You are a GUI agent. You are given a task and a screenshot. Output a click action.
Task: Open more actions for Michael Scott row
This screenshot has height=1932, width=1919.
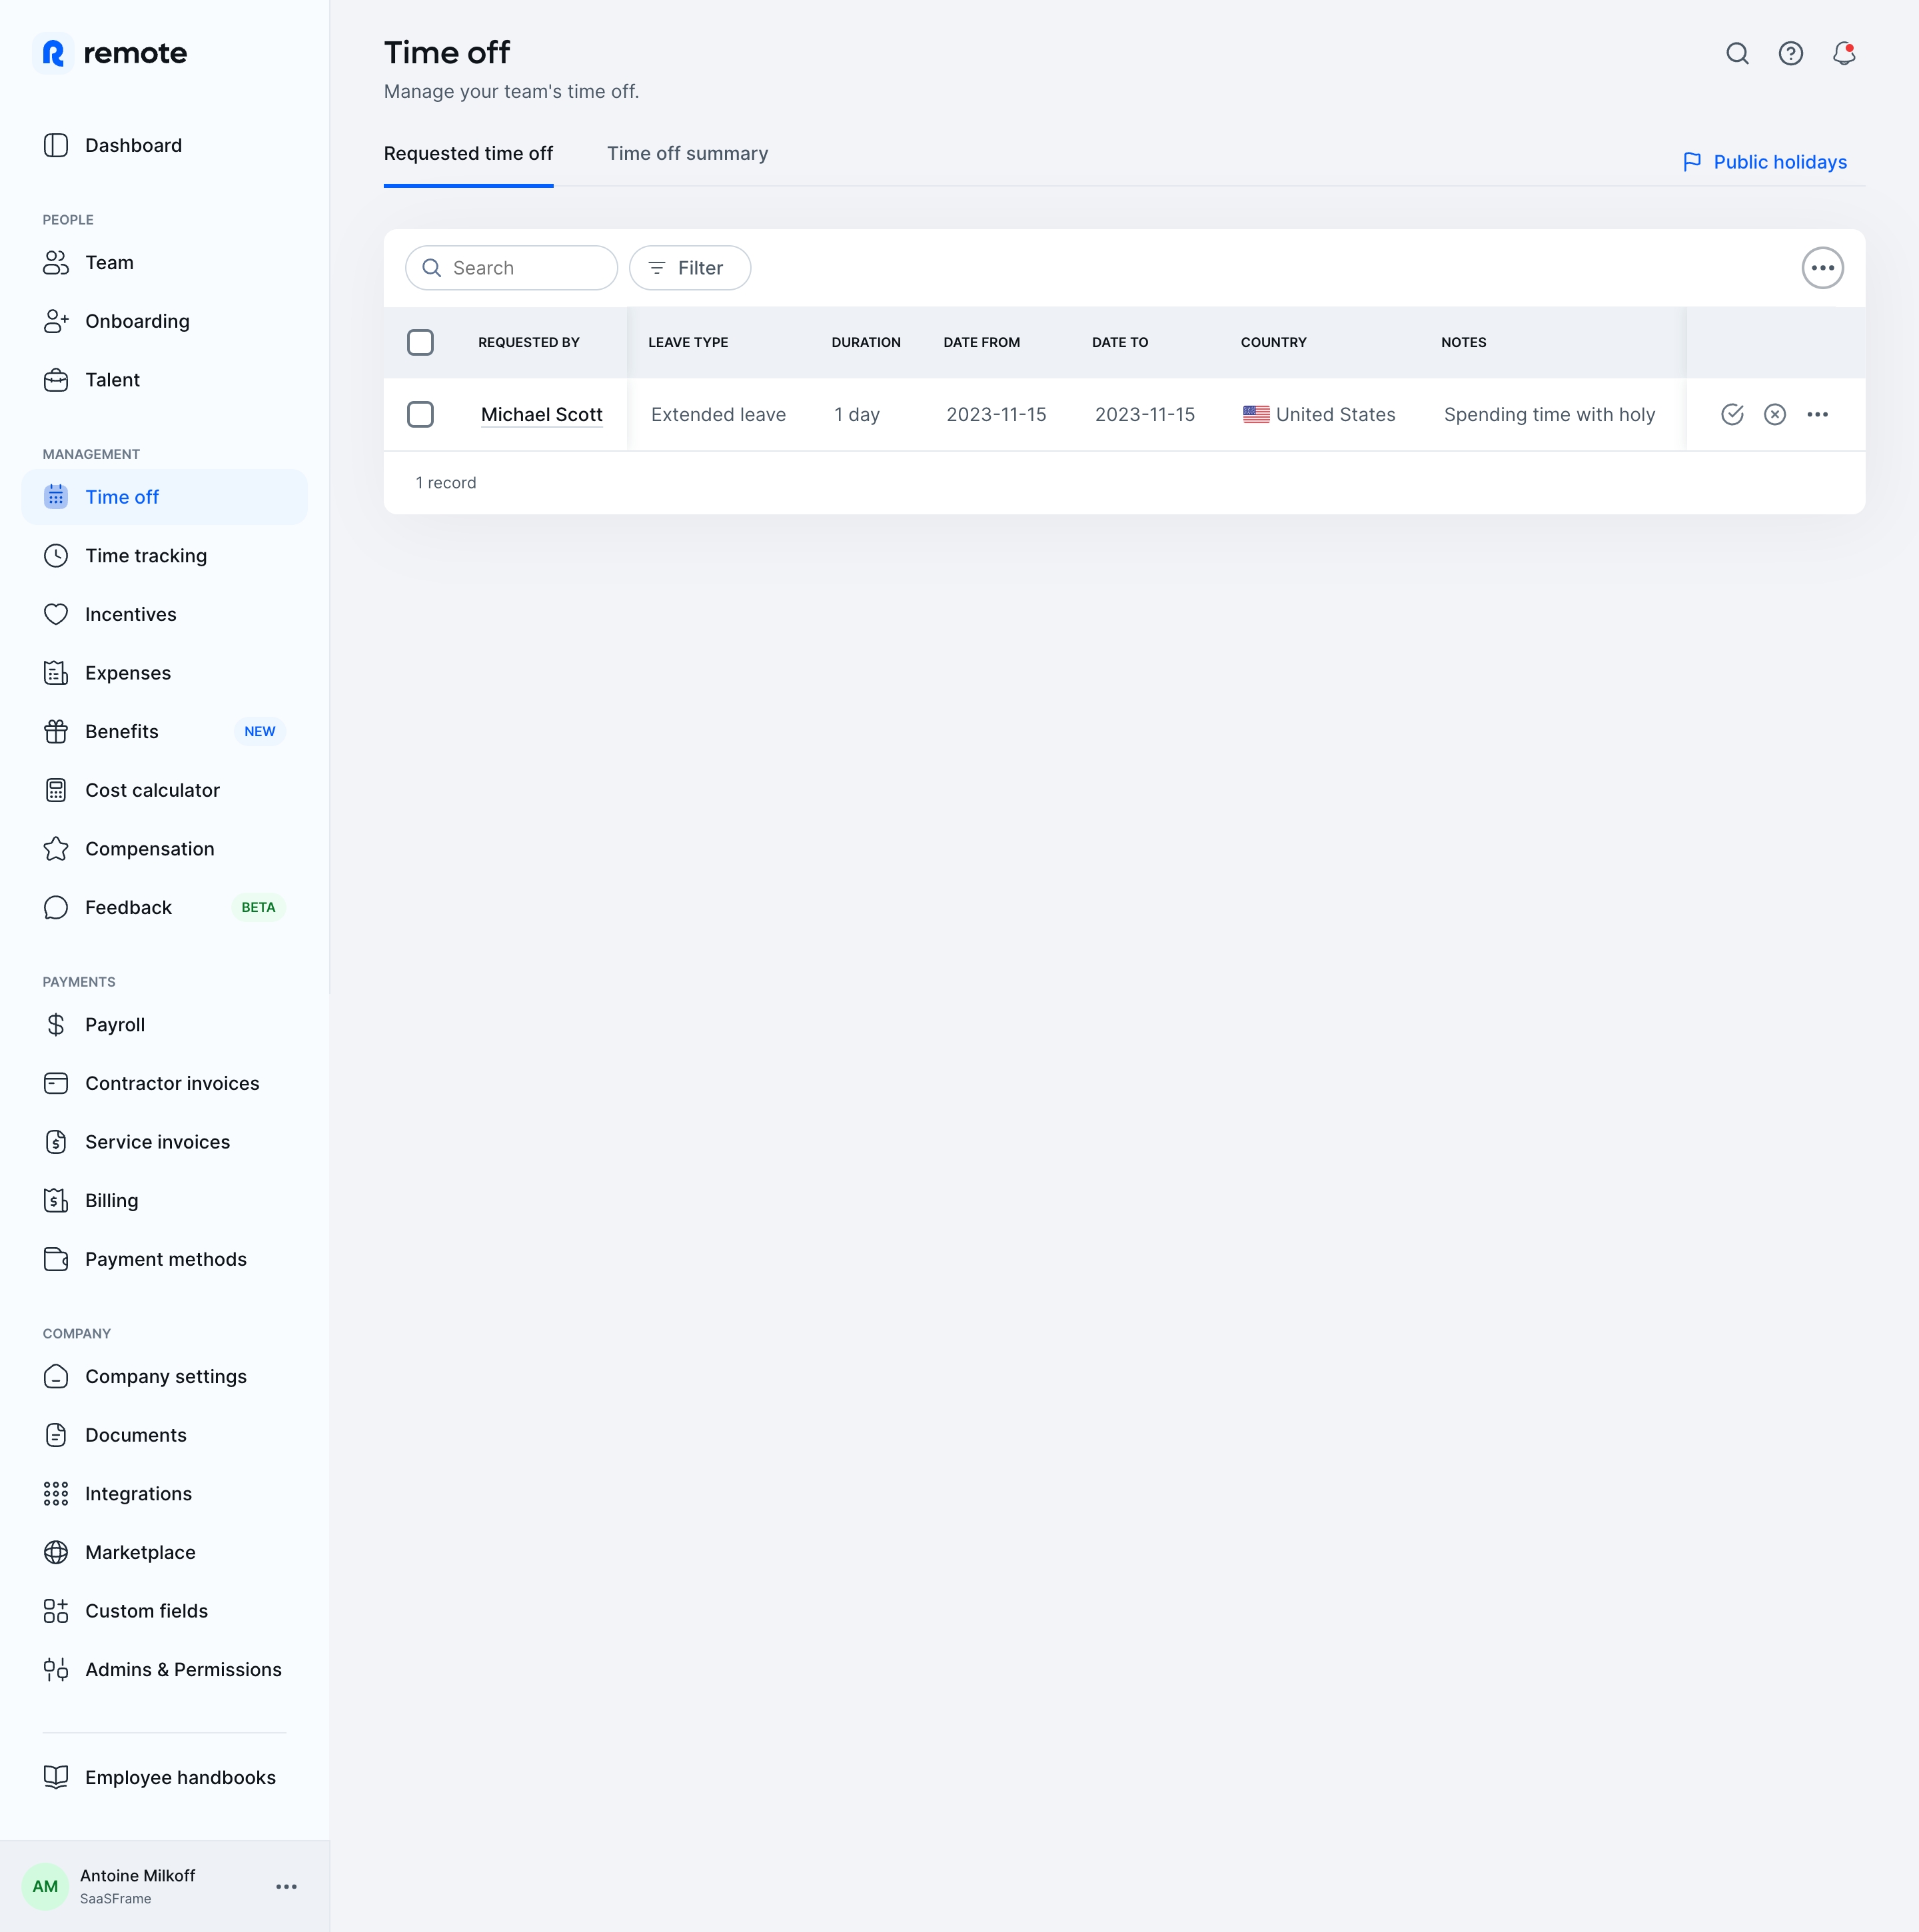pyautogui.click(x=1817, y=414)
